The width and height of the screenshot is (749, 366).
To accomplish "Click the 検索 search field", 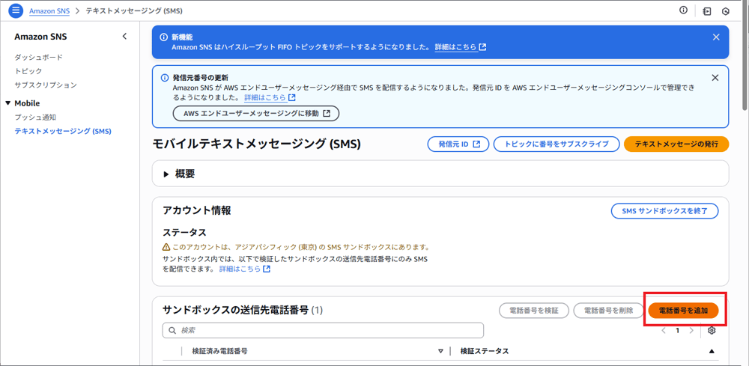I will point(323,330).
